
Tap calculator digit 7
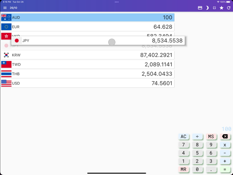tap(183, 145)
